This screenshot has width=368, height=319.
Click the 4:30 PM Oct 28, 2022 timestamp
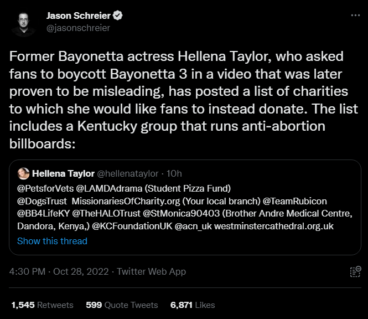click(59, 271)
